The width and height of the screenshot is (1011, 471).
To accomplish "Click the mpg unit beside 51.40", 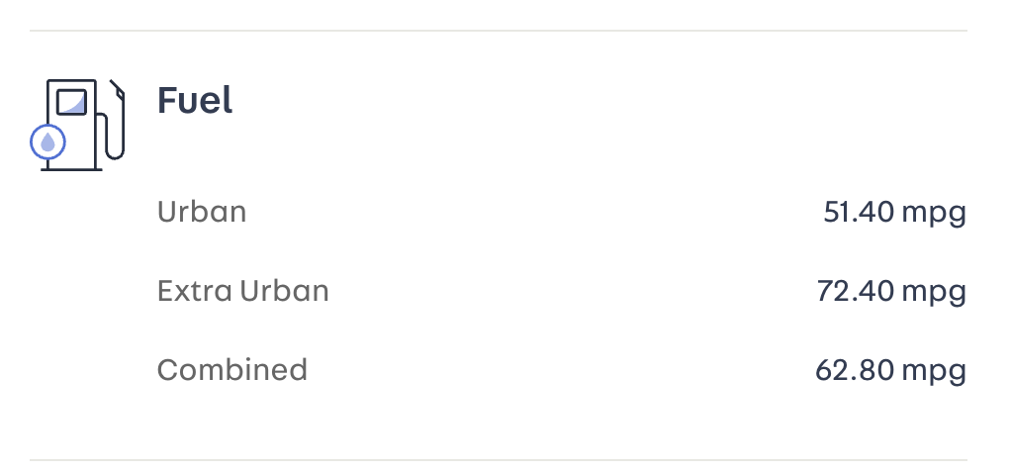I will [934, 214].
